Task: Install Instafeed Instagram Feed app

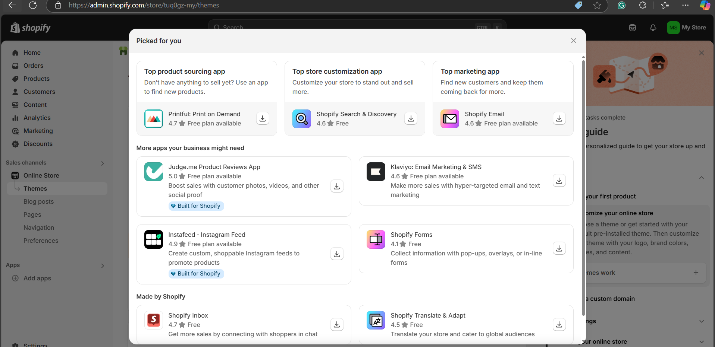Action: pyautogui.click(x=337, y=254)
